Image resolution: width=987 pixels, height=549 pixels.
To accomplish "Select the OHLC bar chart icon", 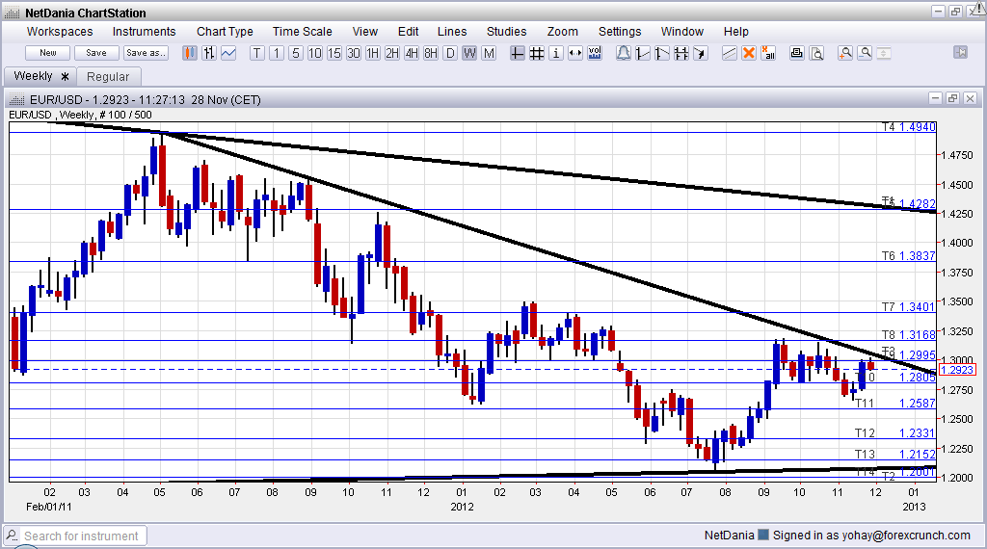I will tap(208, 53).
